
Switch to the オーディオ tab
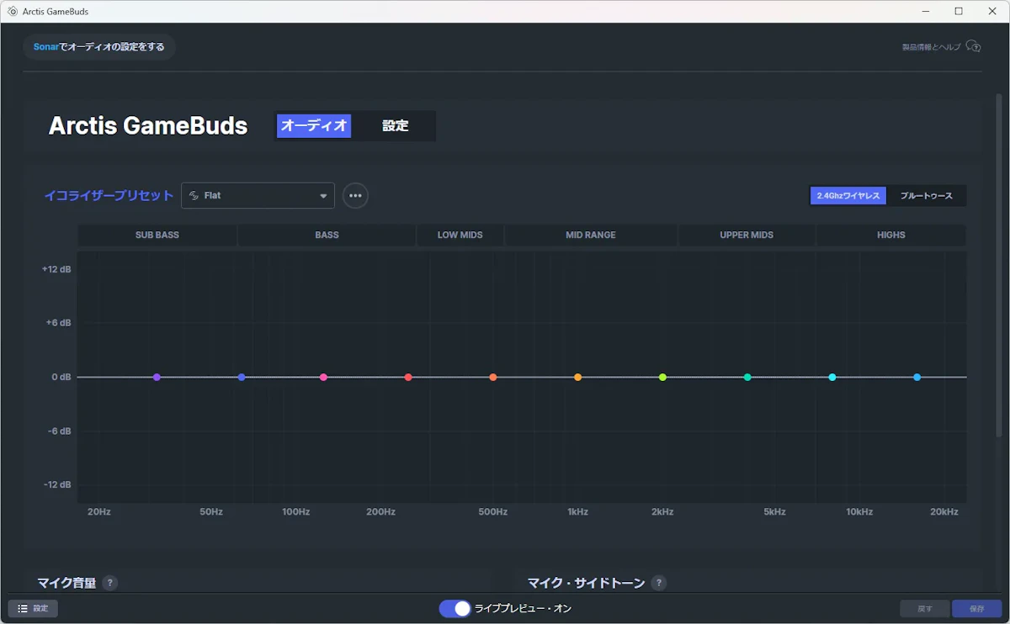click(314, 126)
